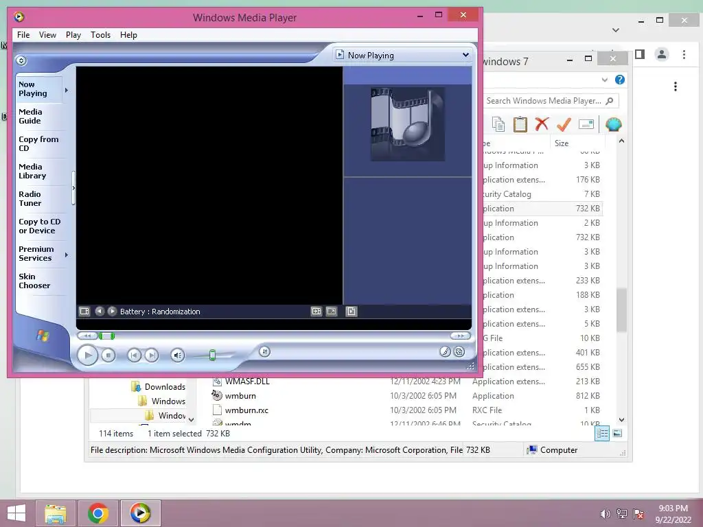Open the File menu

click(x=23, y=35)
